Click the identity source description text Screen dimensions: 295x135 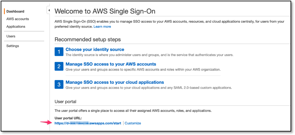tap(149, 55)
